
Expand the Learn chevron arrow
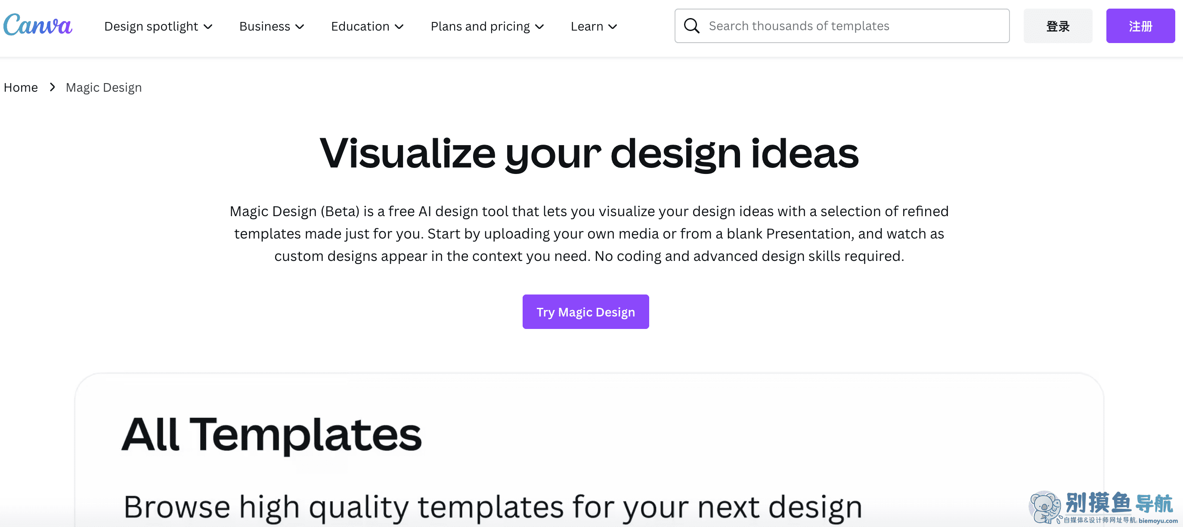tap(613, 27)
